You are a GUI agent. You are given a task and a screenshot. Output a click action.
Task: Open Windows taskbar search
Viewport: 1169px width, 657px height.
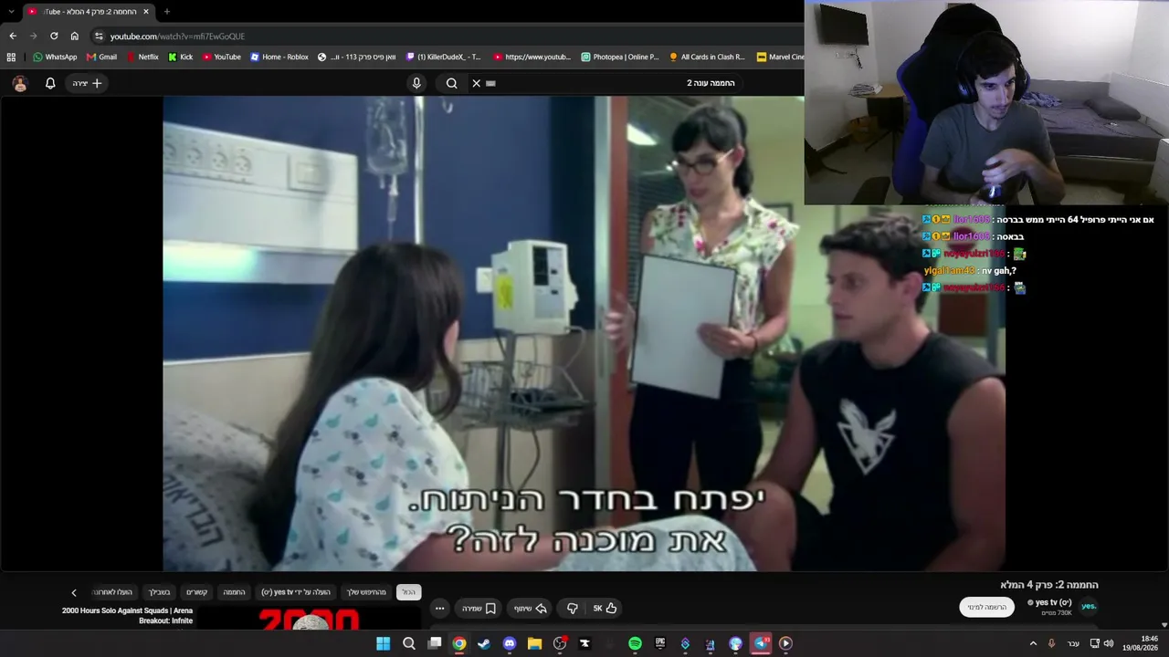(409, 643)
